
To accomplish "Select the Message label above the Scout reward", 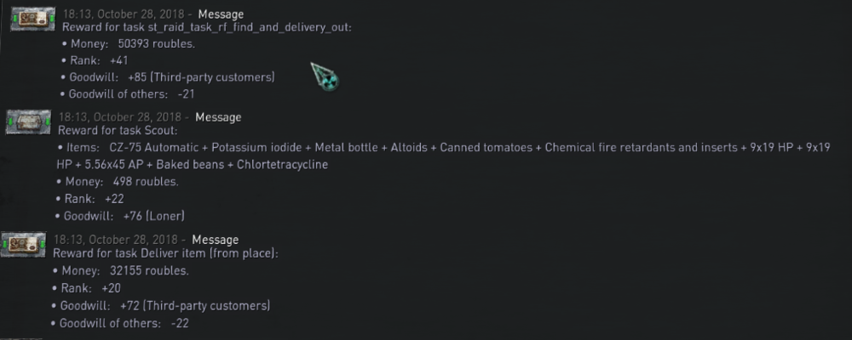I will (218, 117).
